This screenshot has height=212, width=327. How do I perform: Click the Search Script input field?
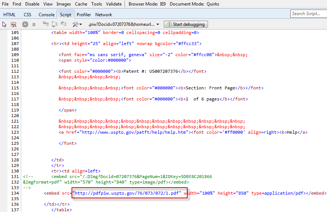point(308,14)
